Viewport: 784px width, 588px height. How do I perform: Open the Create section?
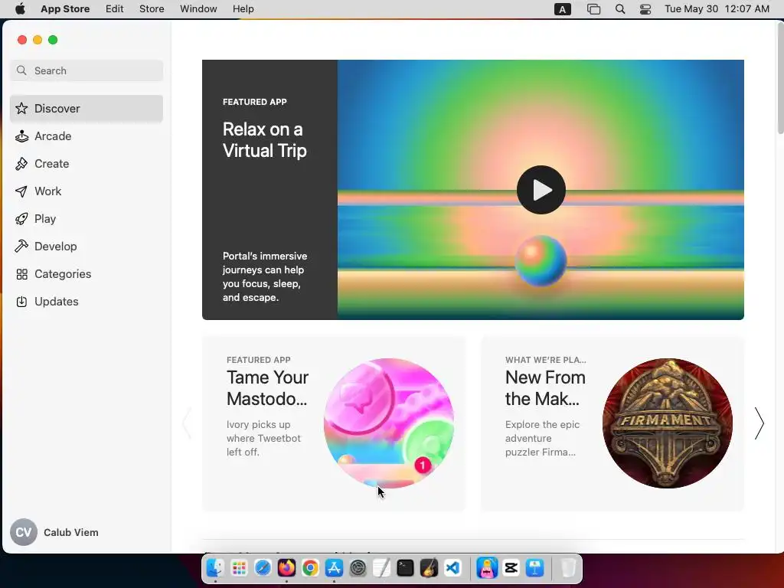[x=87, y=164]
